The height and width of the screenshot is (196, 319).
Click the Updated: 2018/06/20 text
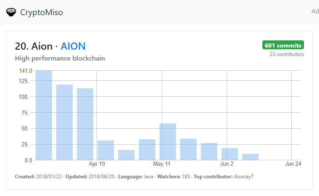pyautogui.click(x=90, y=177)
